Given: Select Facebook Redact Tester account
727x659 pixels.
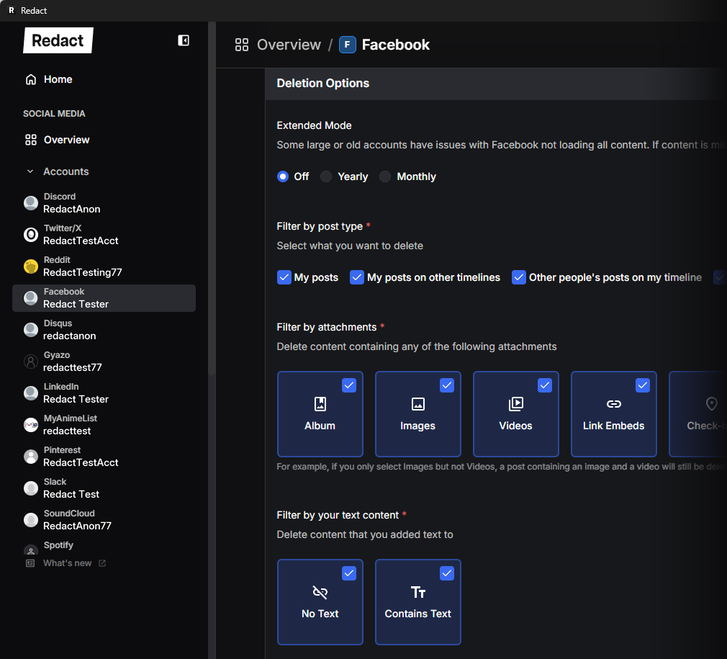Looking at the screenshot, I should point(104,297).
